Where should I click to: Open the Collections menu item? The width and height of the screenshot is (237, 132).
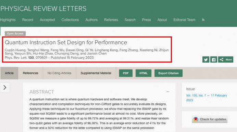tap(70, 20)
